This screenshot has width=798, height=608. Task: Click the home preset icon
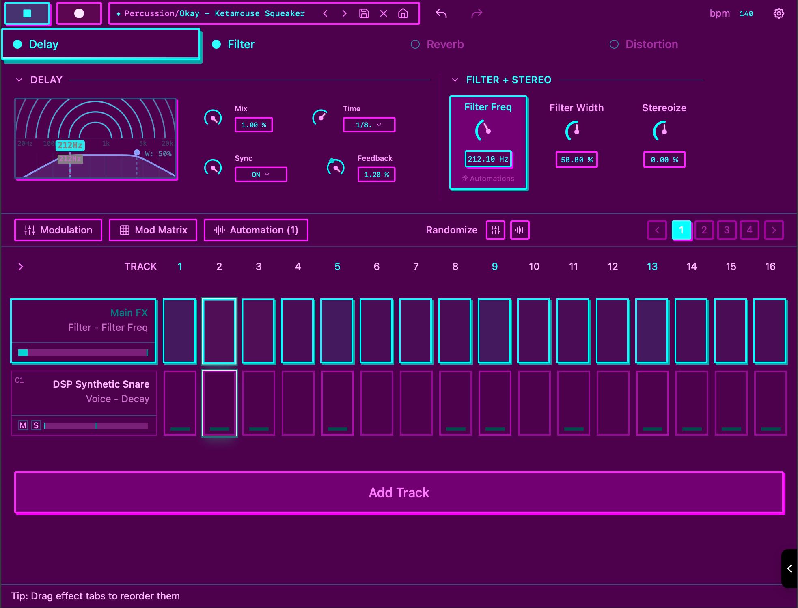(x=403, y=13)
